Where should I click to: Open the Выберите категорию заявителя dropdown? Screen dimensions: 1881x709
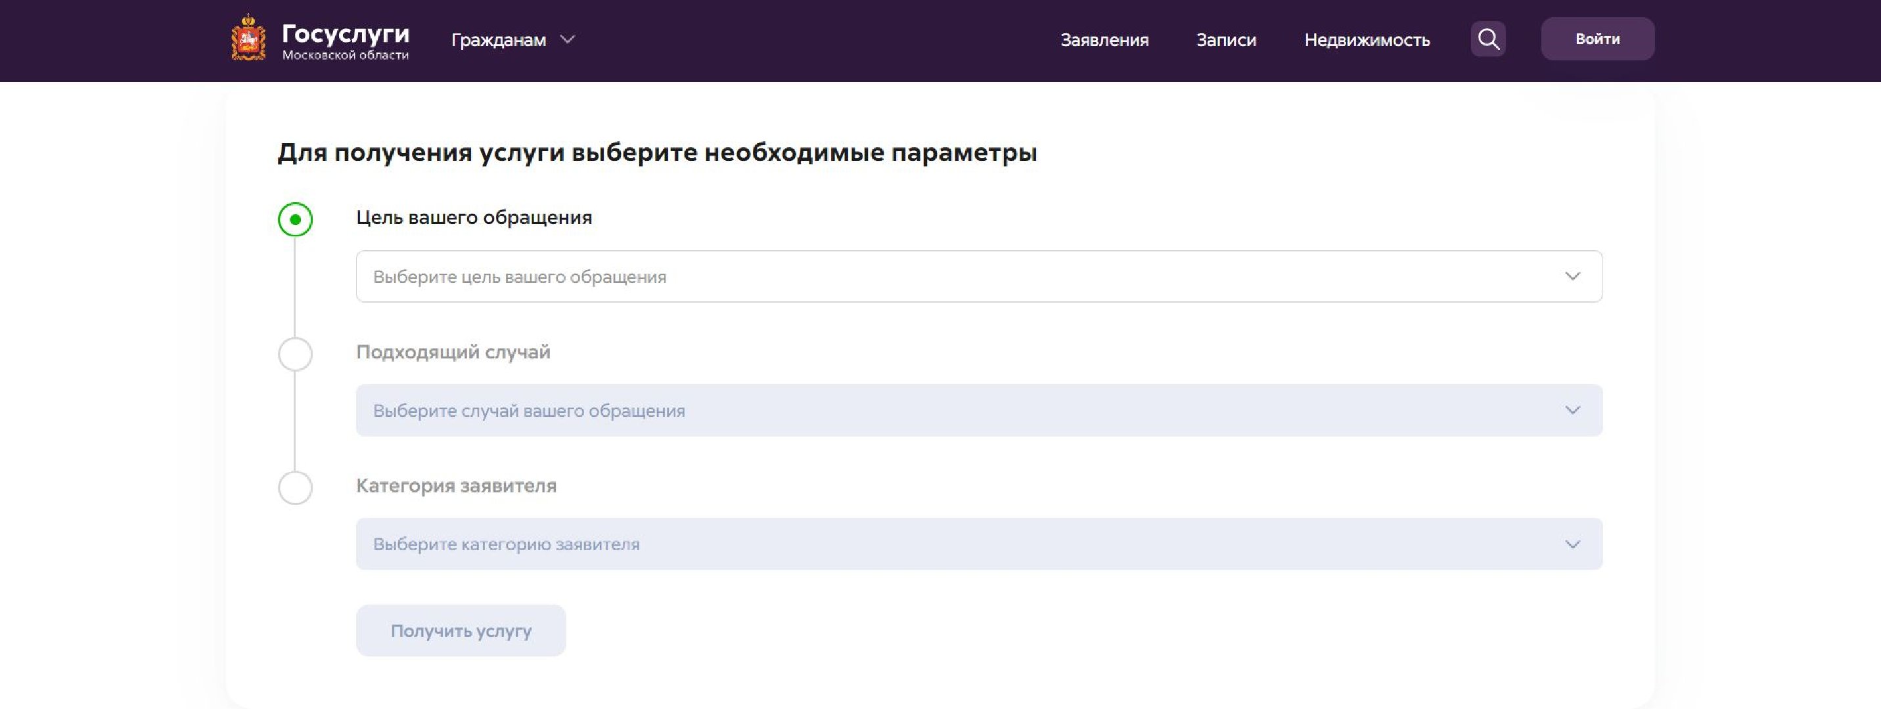coord(949,544)
